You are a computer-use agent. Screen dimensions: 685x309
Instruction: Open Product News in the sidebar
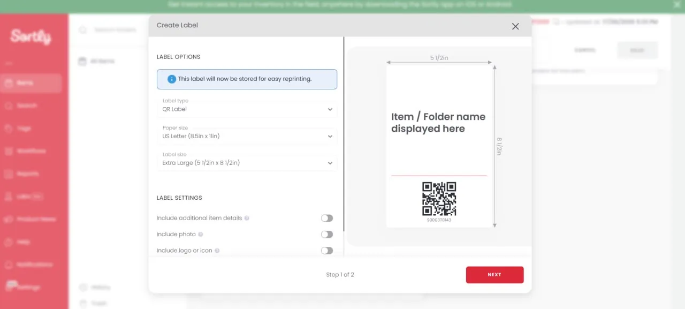point(31,219)
